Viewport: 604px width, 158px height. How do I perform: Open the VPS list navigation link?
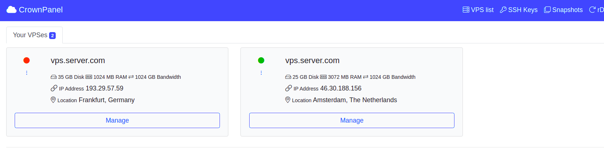478,10
